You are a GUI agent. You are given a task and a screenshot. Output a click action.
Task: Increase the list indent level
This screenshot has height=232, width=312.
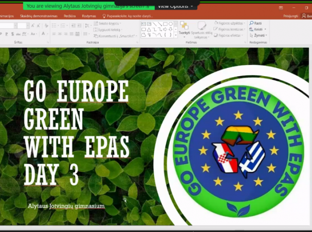tap(80, 25)
